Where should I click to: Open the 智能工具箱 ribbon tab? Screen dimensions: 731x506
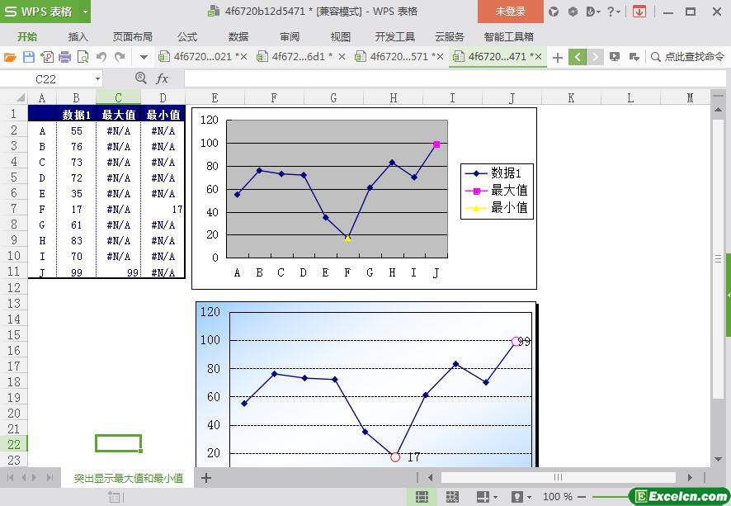tap(508, 36)
